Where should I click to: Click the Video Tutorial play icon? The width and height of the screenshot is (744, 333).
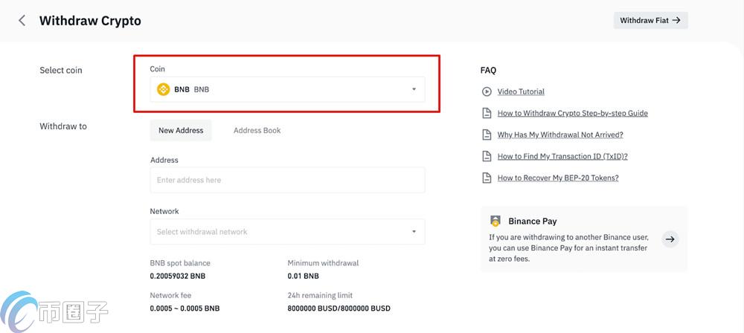click(487, 91)
